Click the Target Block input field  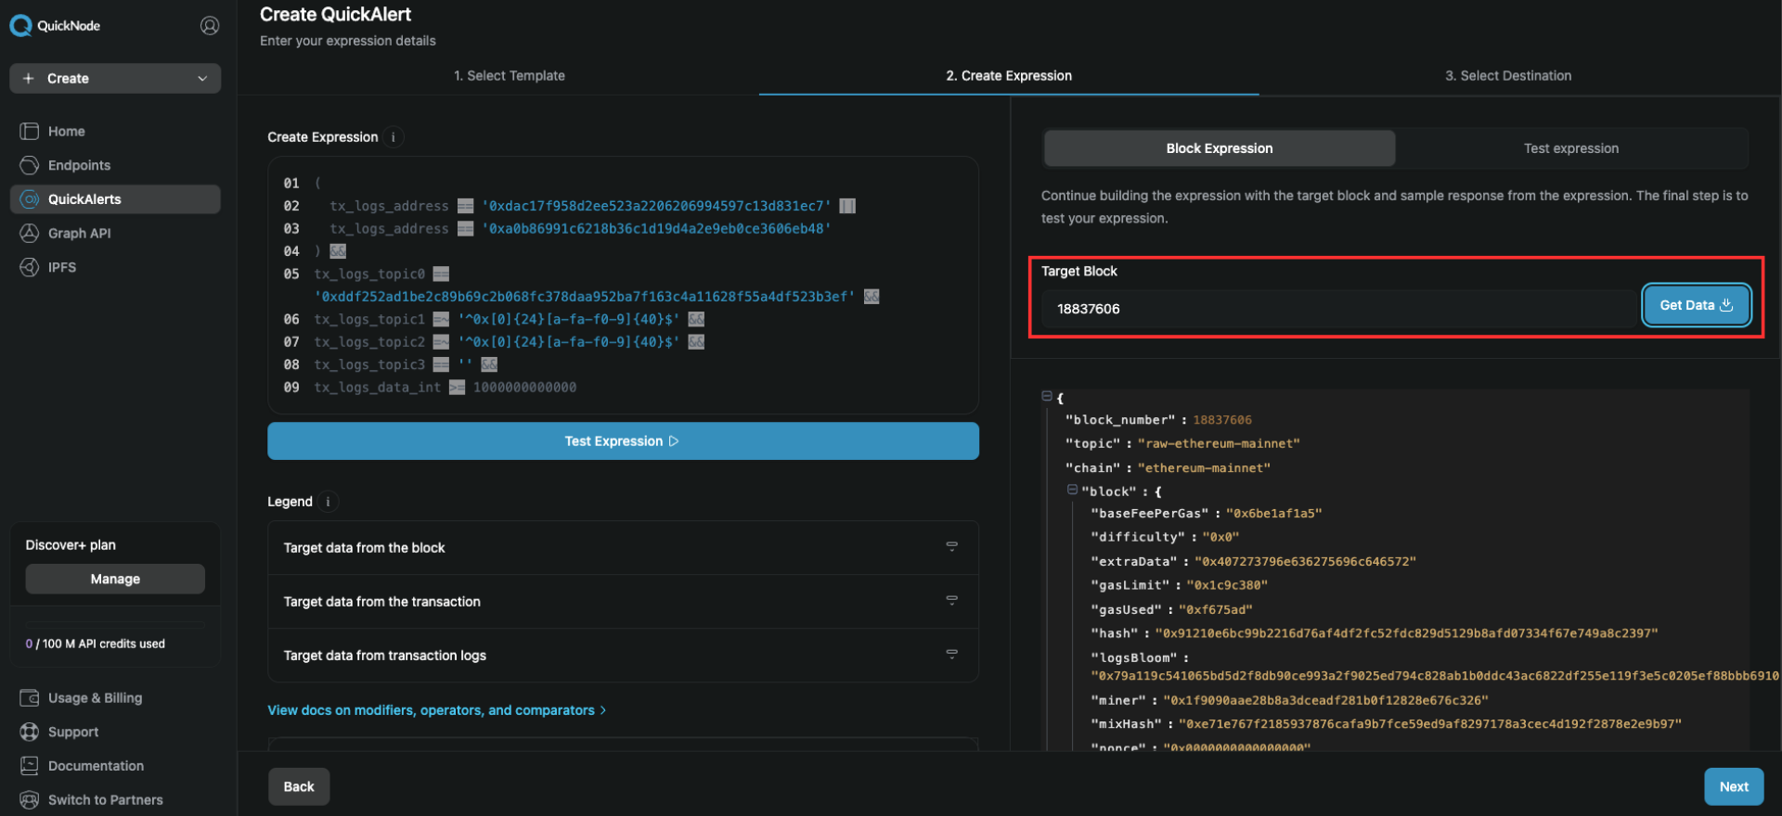click(1338, 309)
